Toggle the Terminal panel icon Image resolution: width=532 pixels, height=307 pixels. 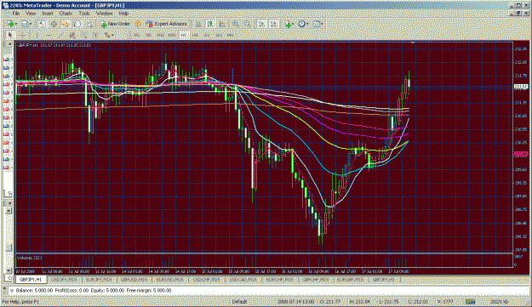click(x=77, y=24)
